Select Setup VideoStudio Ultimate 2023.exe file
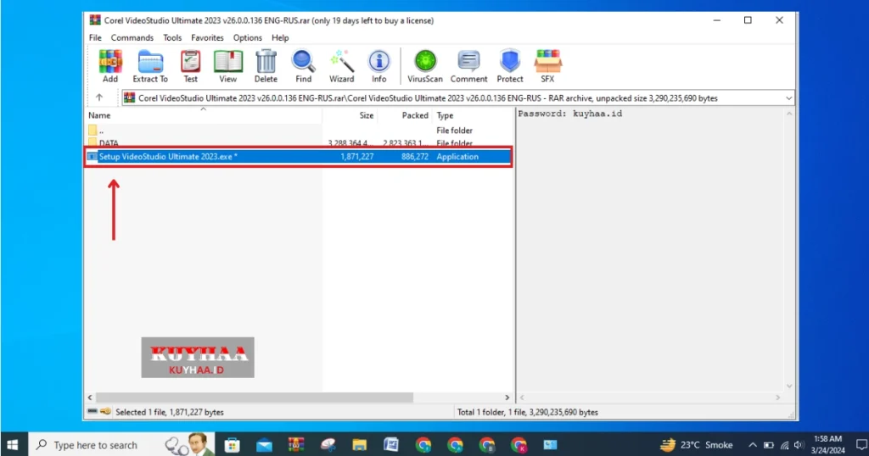The width and height of the screenshot is (869, 456). 300,157
